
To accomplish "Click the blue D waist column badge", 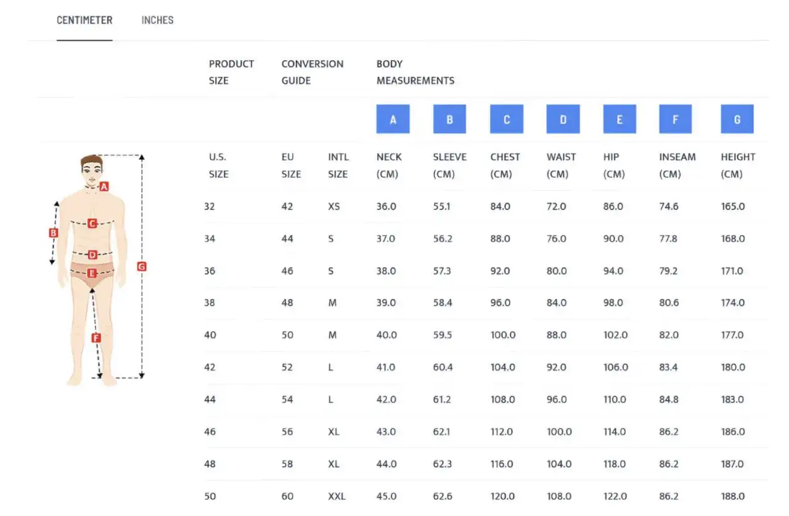I will [563, 119].
